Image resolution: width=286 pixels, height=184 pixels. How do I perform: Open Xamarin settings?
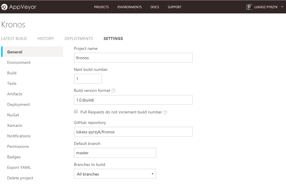point(15,126)
